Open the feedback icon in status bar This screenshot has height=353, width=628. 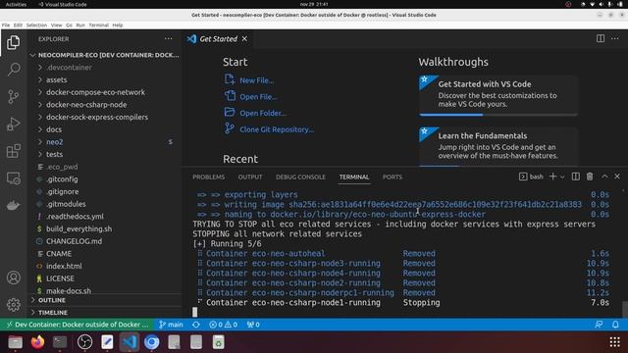pos(599,325)
